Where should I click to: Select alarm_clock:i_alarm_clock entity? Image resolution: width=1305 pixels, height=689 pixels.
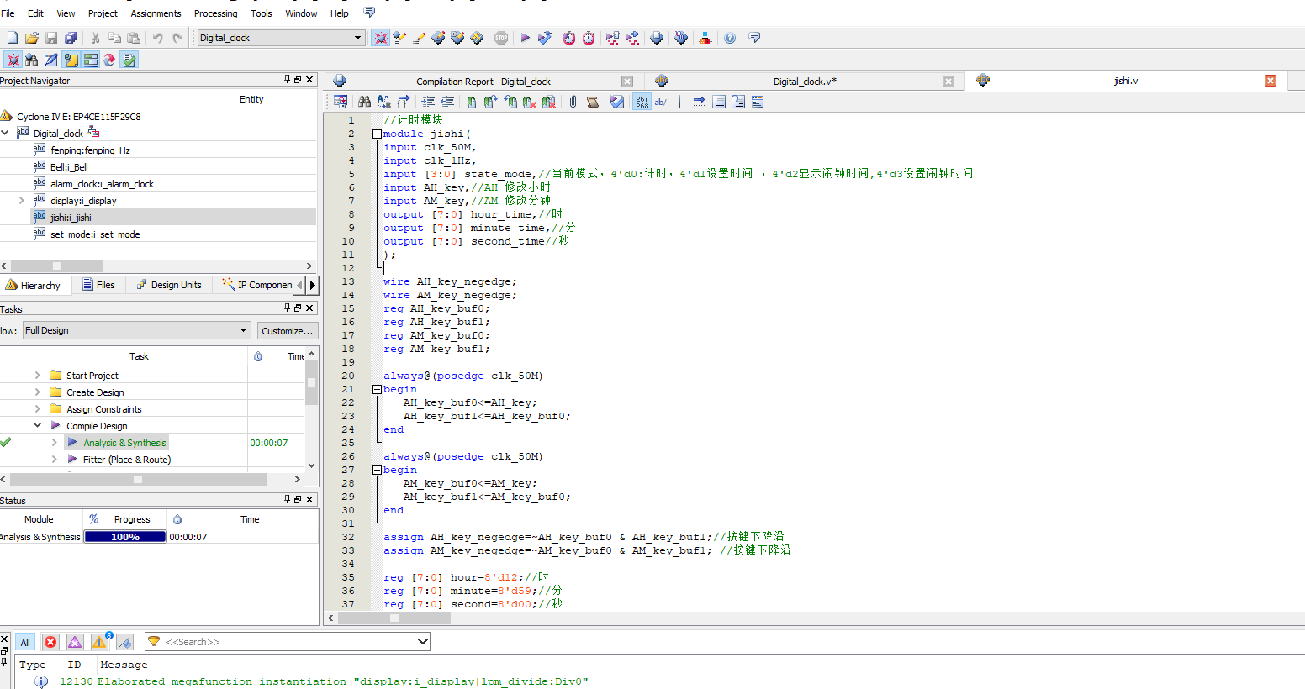(102, 183)
